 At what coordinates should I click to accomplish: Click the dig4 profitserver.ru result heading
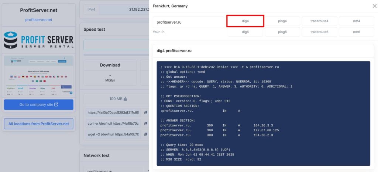174,51
